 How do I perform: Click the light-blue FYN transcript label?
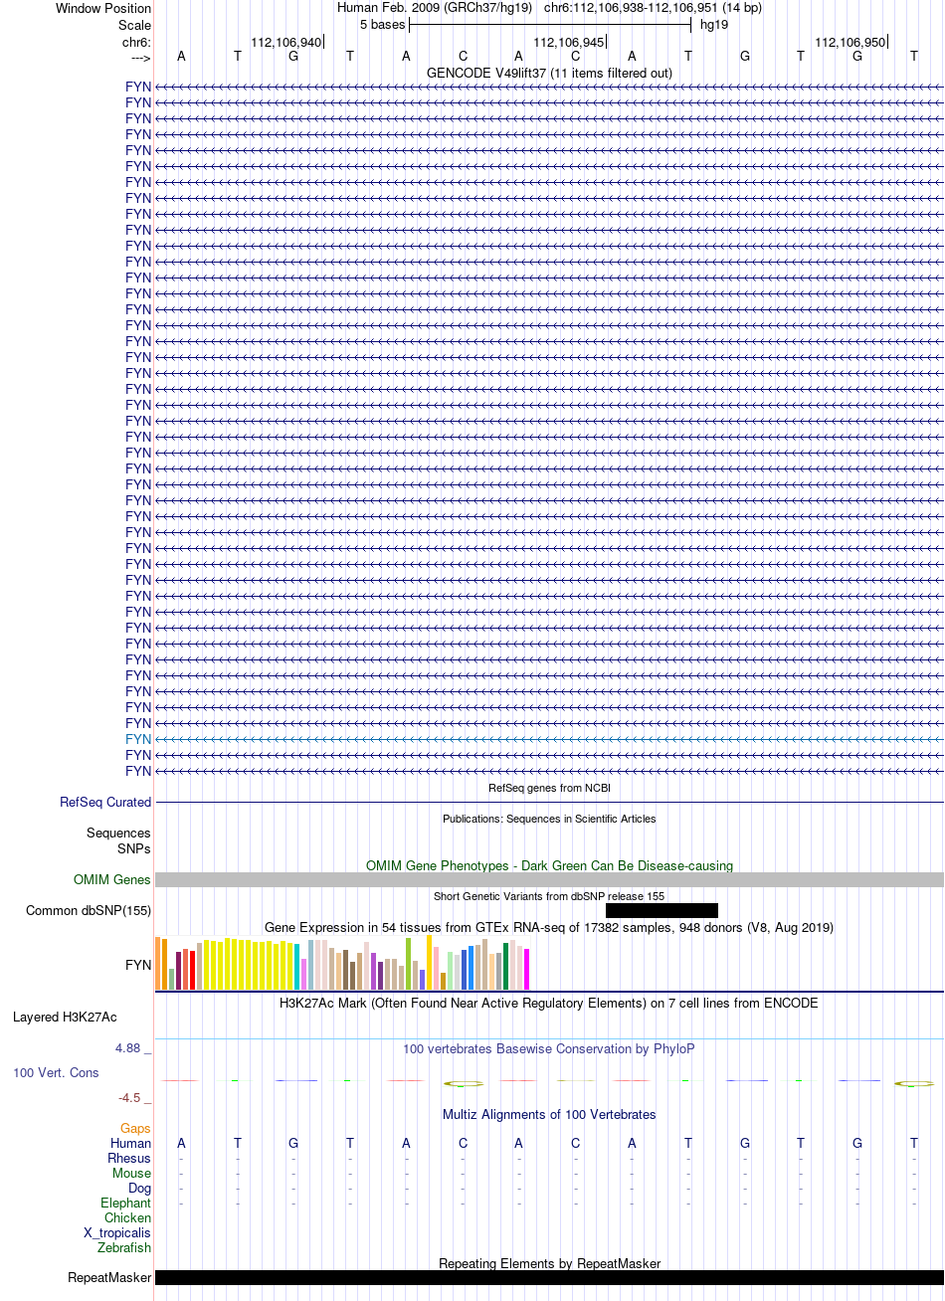click(x=138, y=739)
